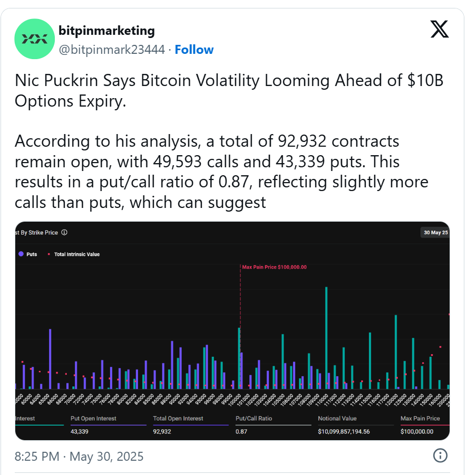Click the X logo icon

point(439,30)
